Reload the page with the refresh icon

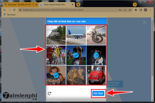pyautogui.click(x=14, y=10)
